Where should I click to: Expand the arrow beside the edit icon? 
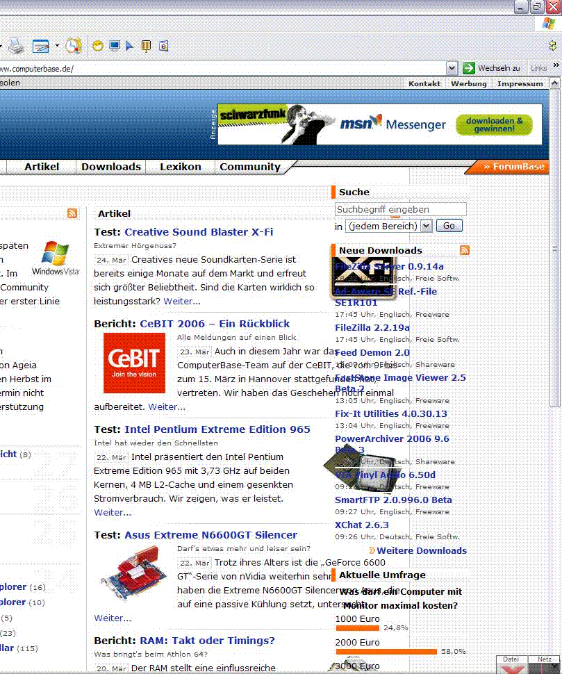(57, 46)
